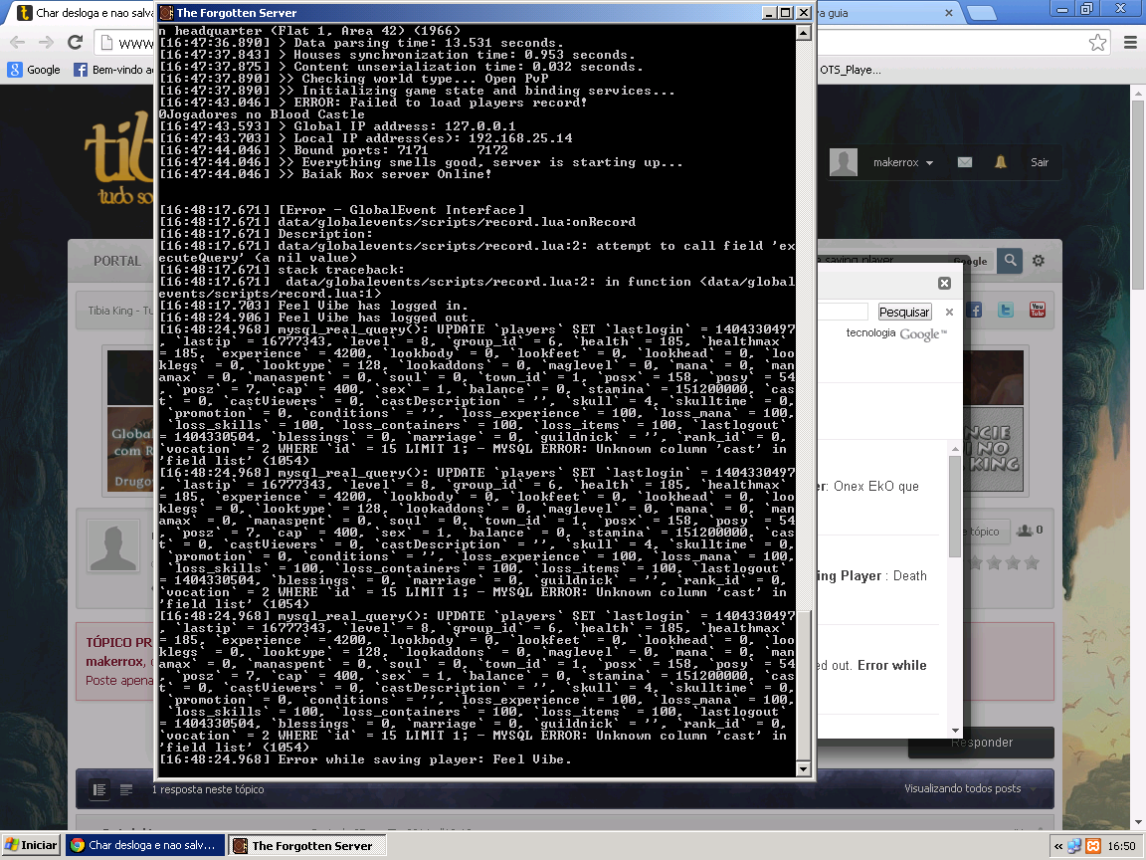This screenshot has height=860, width=1146.
Task: Open 'Visualizando todos posts' dropdown
Action: click(x=971, y=788)
